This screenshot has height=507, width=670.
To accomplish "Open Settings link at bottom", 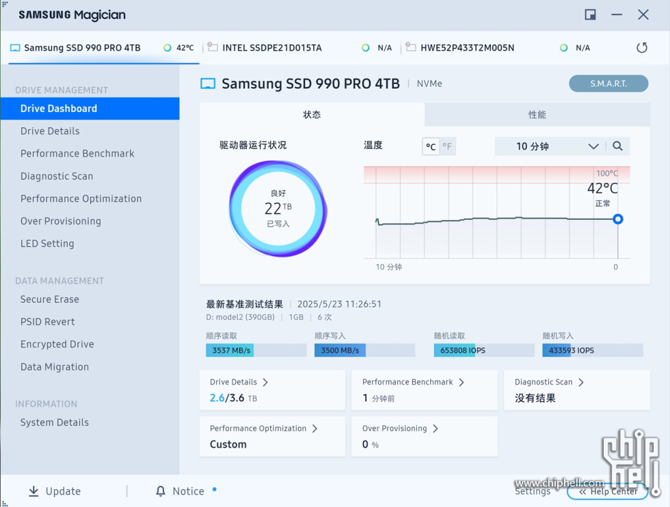I will tap(533, 491).
